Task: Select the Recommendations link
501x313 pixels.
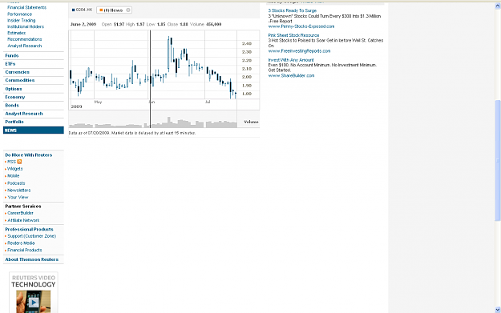Action: coord(25,39)
